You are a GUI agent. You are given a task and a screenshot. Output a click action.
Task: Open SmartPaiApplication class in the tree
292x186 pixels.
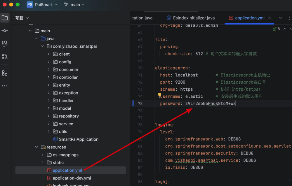tap(78, 139)
